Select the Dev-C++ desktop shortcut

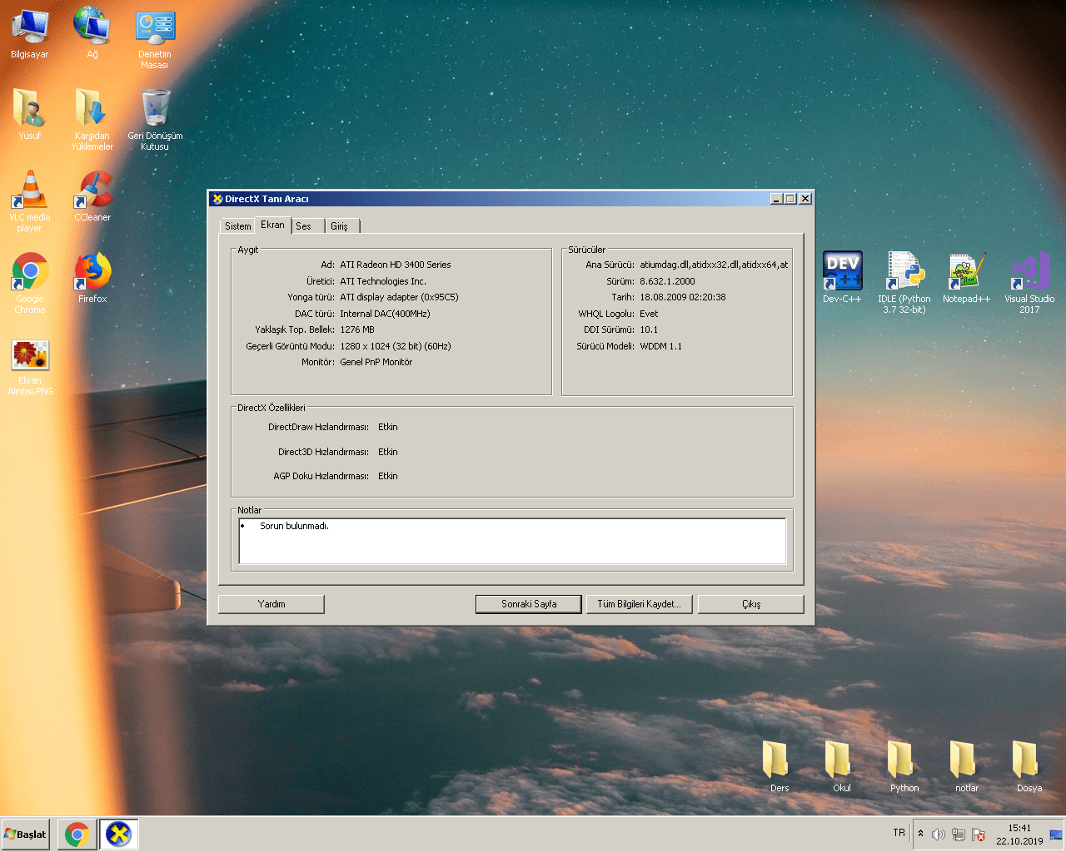click(x=842, y=277)
